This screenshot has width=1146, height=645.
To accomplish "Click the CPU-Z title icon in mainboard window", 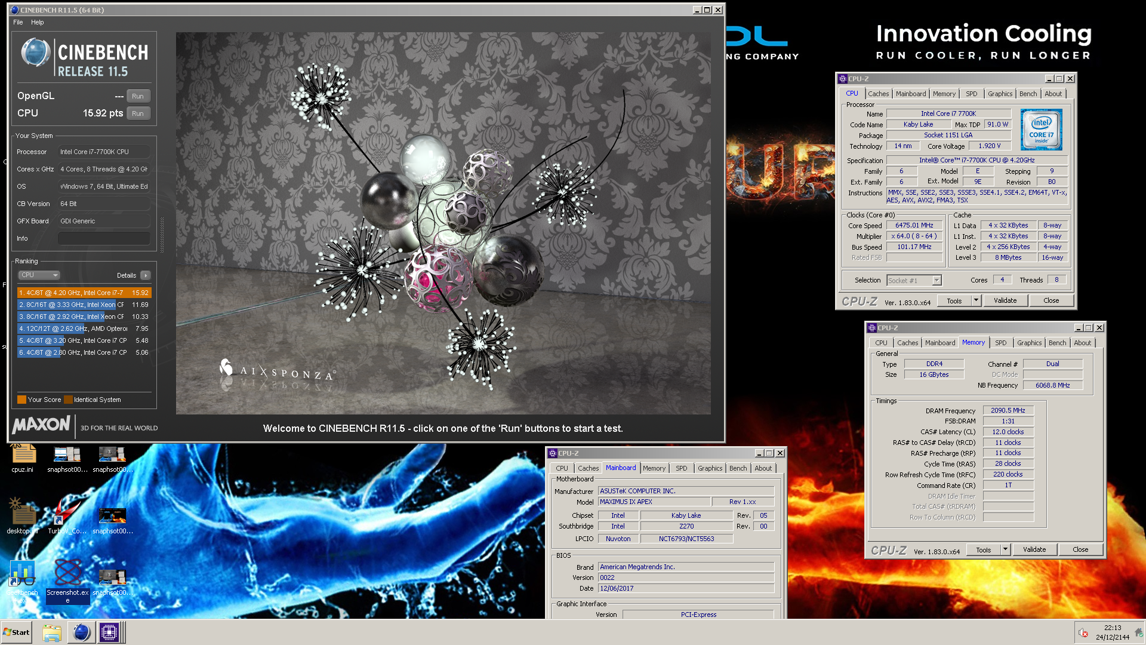I will point(553,453).
